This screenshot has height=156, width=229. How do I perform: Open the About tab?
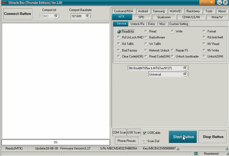[x=222, y=11]
